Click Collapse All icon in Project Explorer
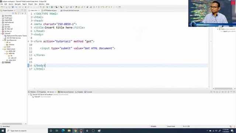The width and height of the screenshot is (236, 133). [13, 13]
